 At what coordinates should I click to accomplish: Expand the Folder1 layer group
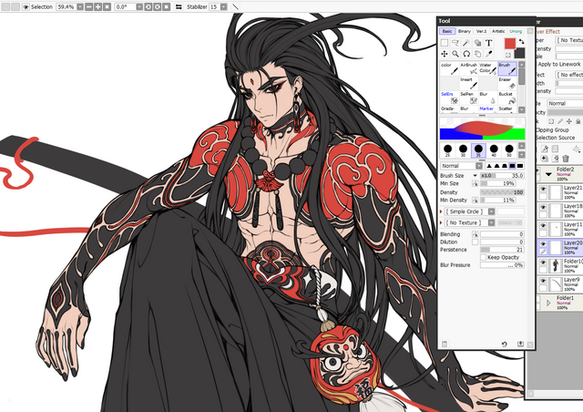(x=548, y=303)
